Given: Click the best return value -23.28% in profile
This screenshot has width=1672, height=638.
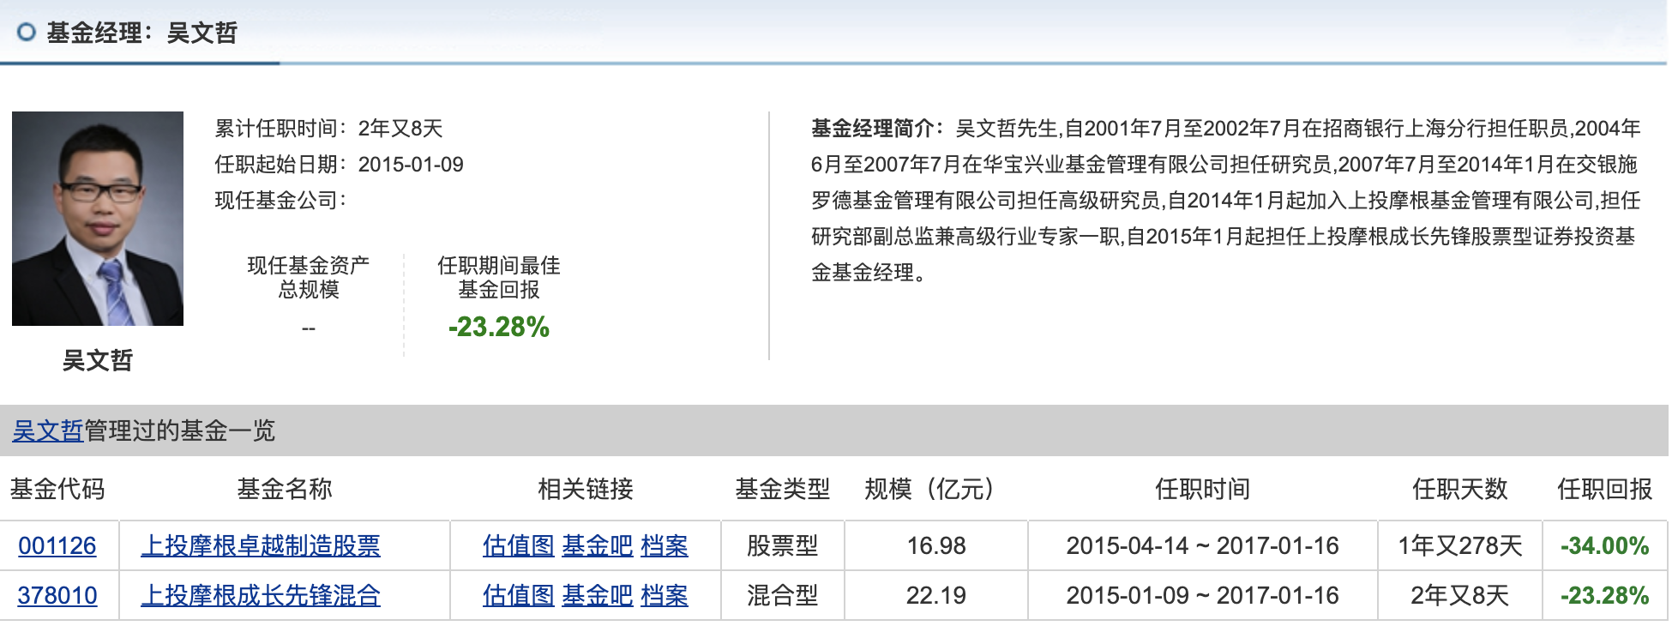Looking at the screenshot, I should coord(499,327).
